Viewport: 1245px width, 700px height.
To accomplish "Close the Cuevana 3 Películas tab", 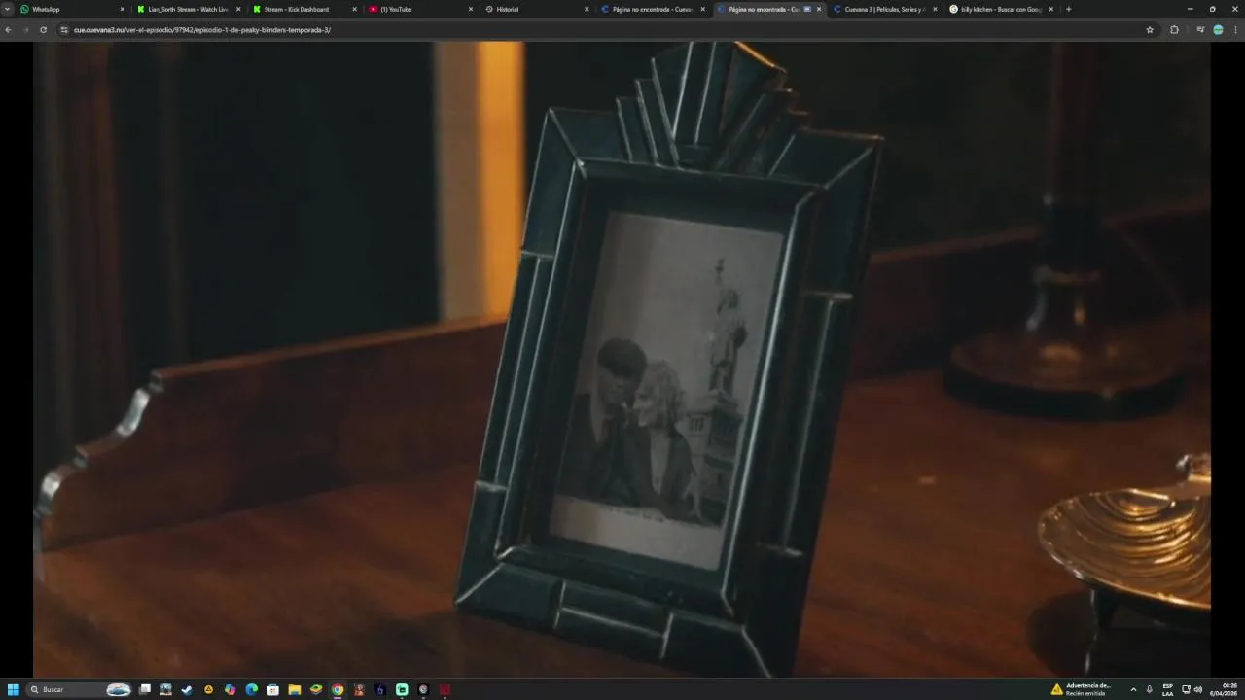I will 935,9.
